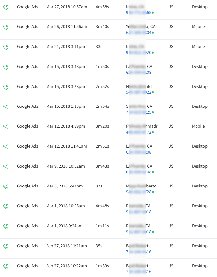Click the phone number for the Mar 12 11:41am call
Viewport: 217px width, 277px height.
tap(139, 152)
